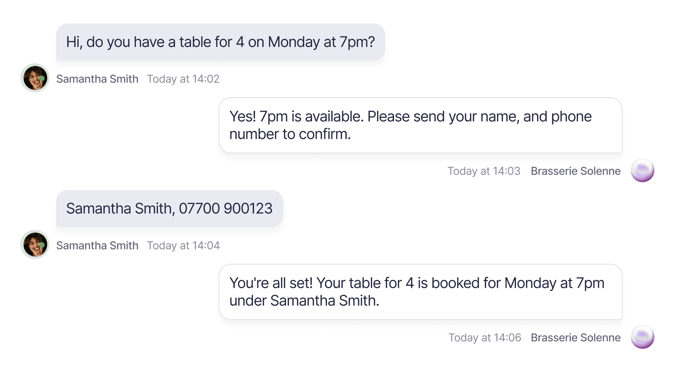Select the "Hi, do you have a table" message
This screenshot has width=678, height=369.
tap(220, 42)
